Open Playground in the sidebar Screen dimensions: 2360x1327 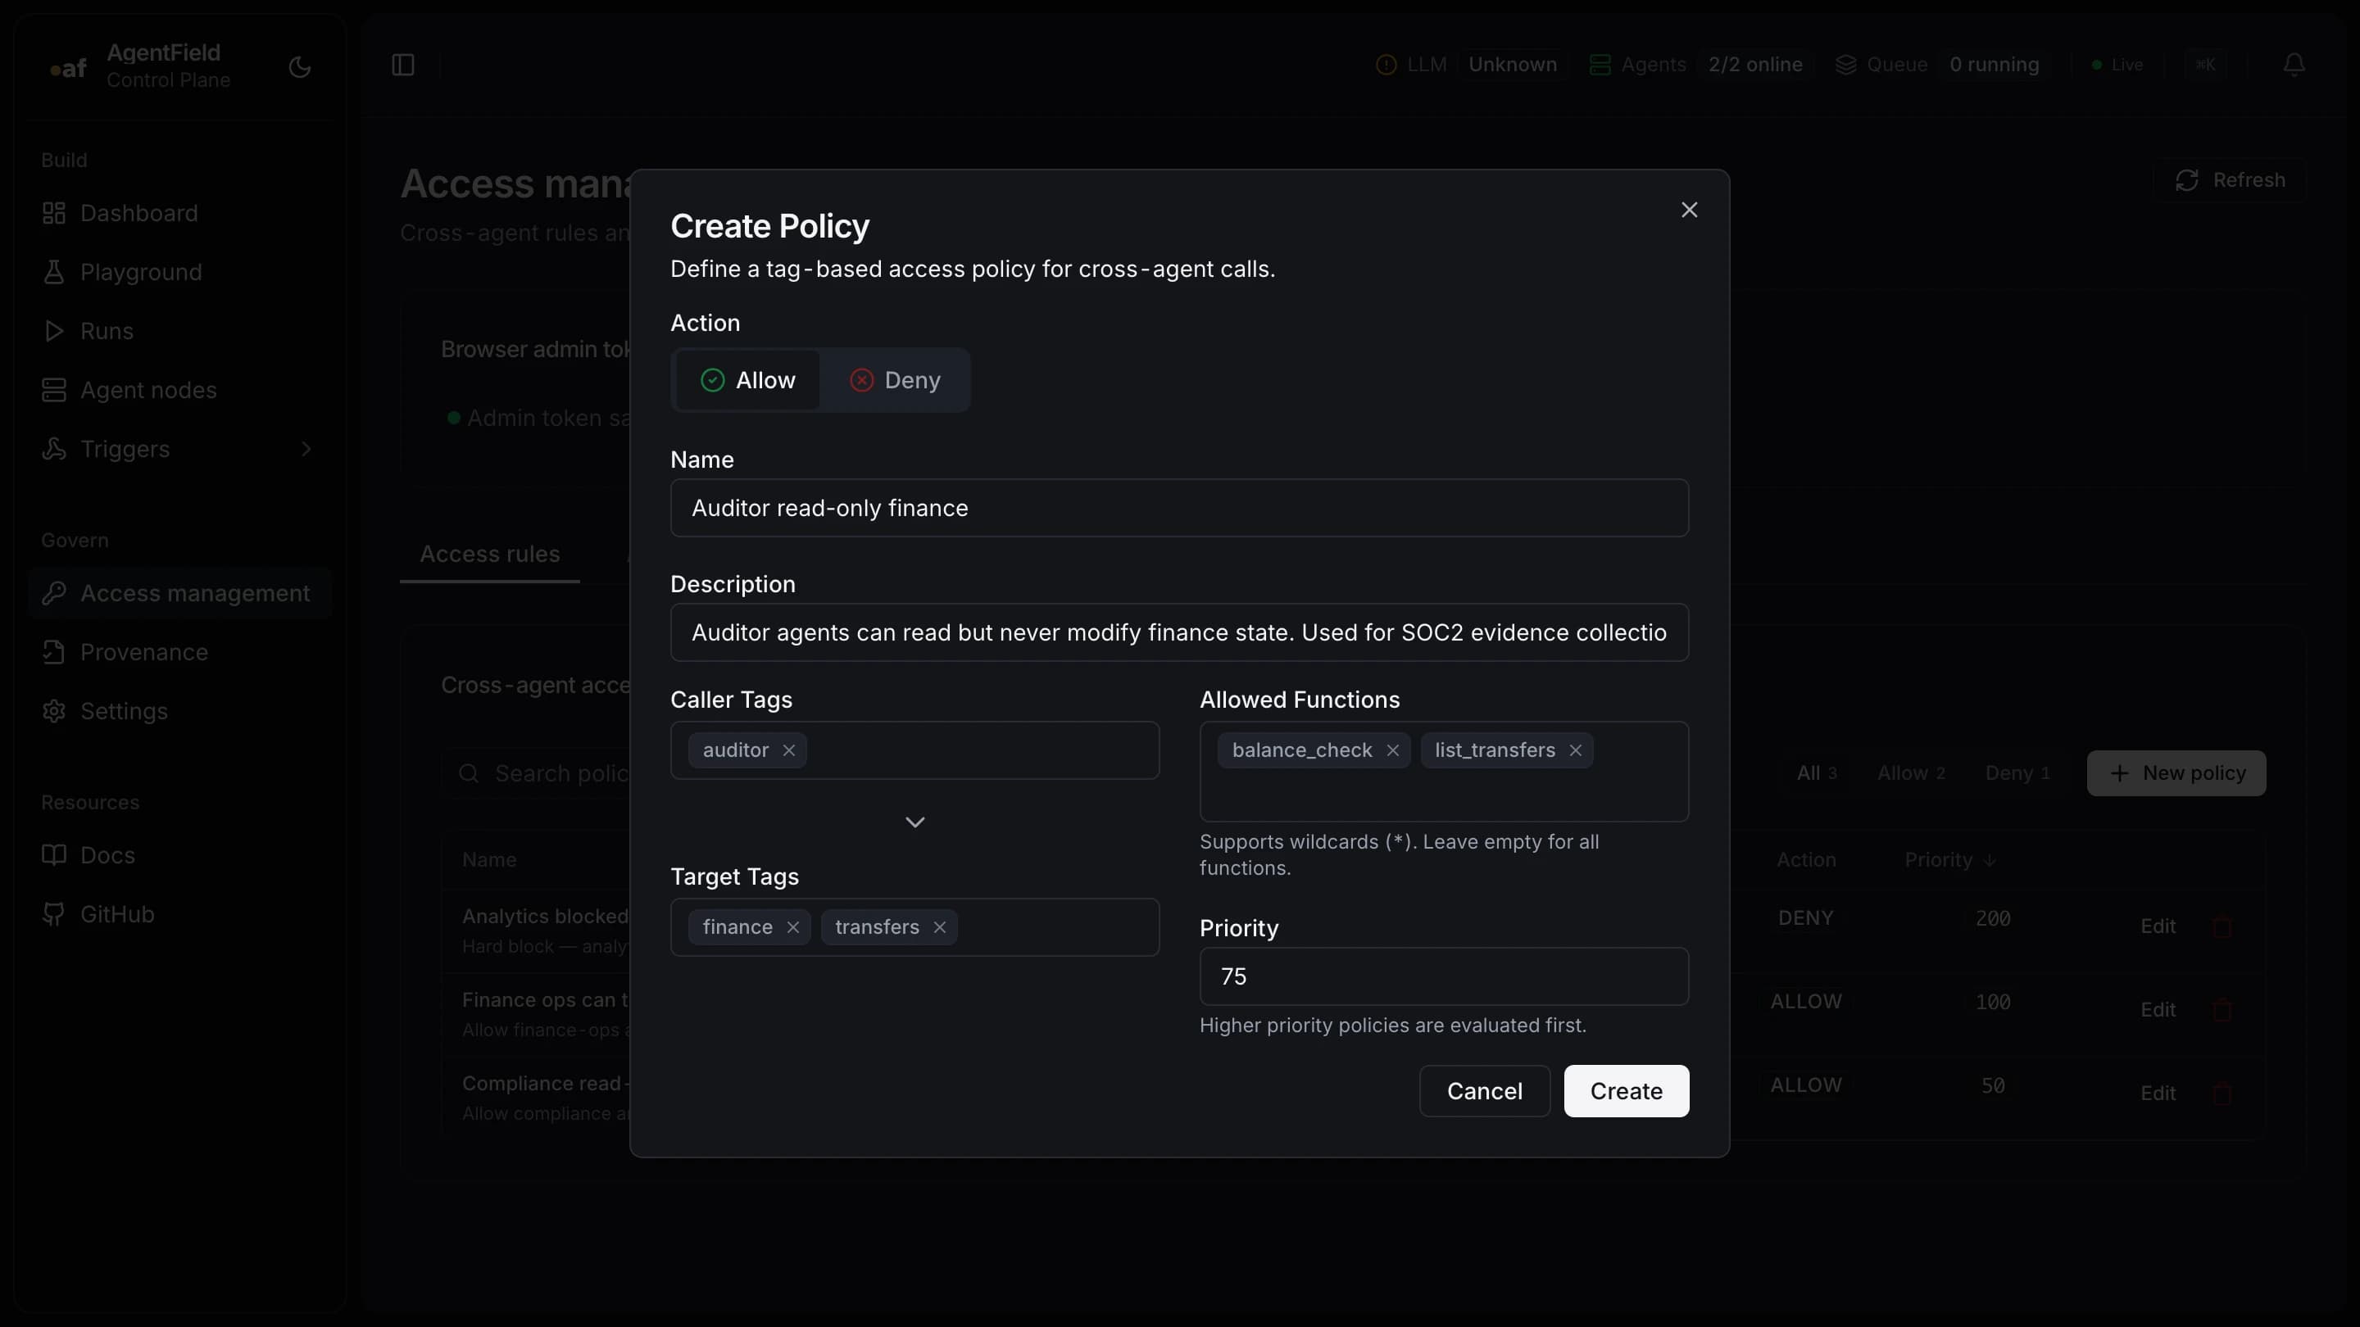[179, 272]
